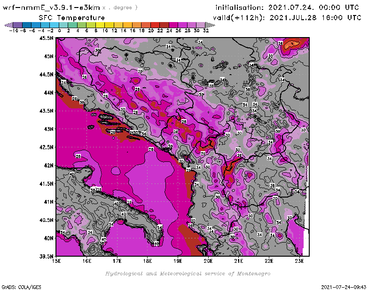Click the latitude label 40N
The height and width of the screenshot is (290, 376).
coord(48,238)
